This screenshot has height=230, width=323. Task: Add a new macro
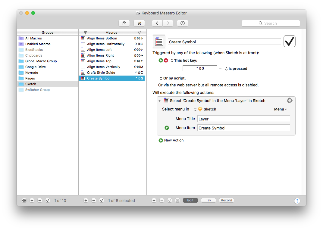coord(86,200)
